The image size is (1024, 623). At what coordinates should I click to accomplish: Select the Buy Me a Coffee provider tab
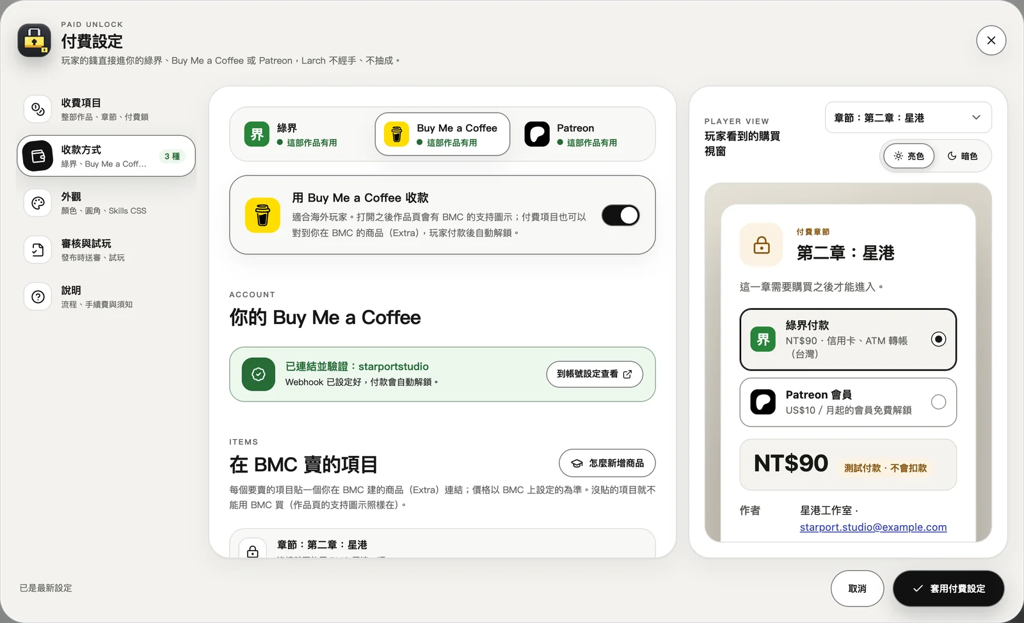pyautogui.click(x=442, y=134)
